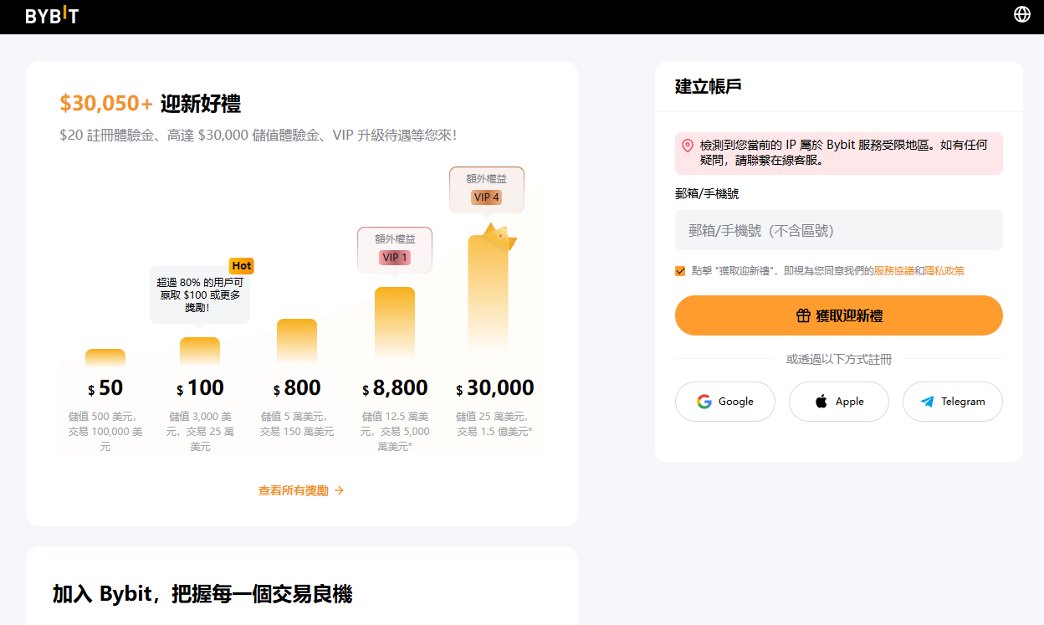Click the '儲值 3,000 美元' description
Viewport: 1044px width, 625px height.
pos(200,431)
